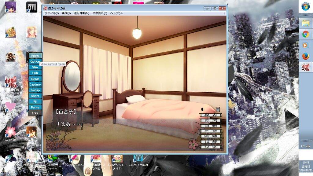
Task: Click the game window's butterfly title icon
Action: point(46,8)
